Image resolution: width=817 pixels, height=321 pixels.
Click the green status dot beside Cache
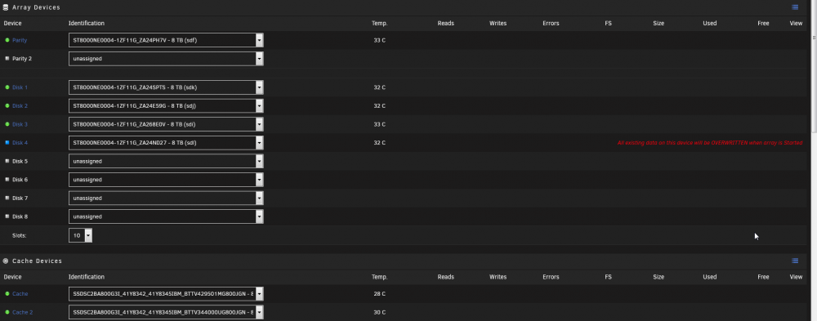(x=7, y=294)
